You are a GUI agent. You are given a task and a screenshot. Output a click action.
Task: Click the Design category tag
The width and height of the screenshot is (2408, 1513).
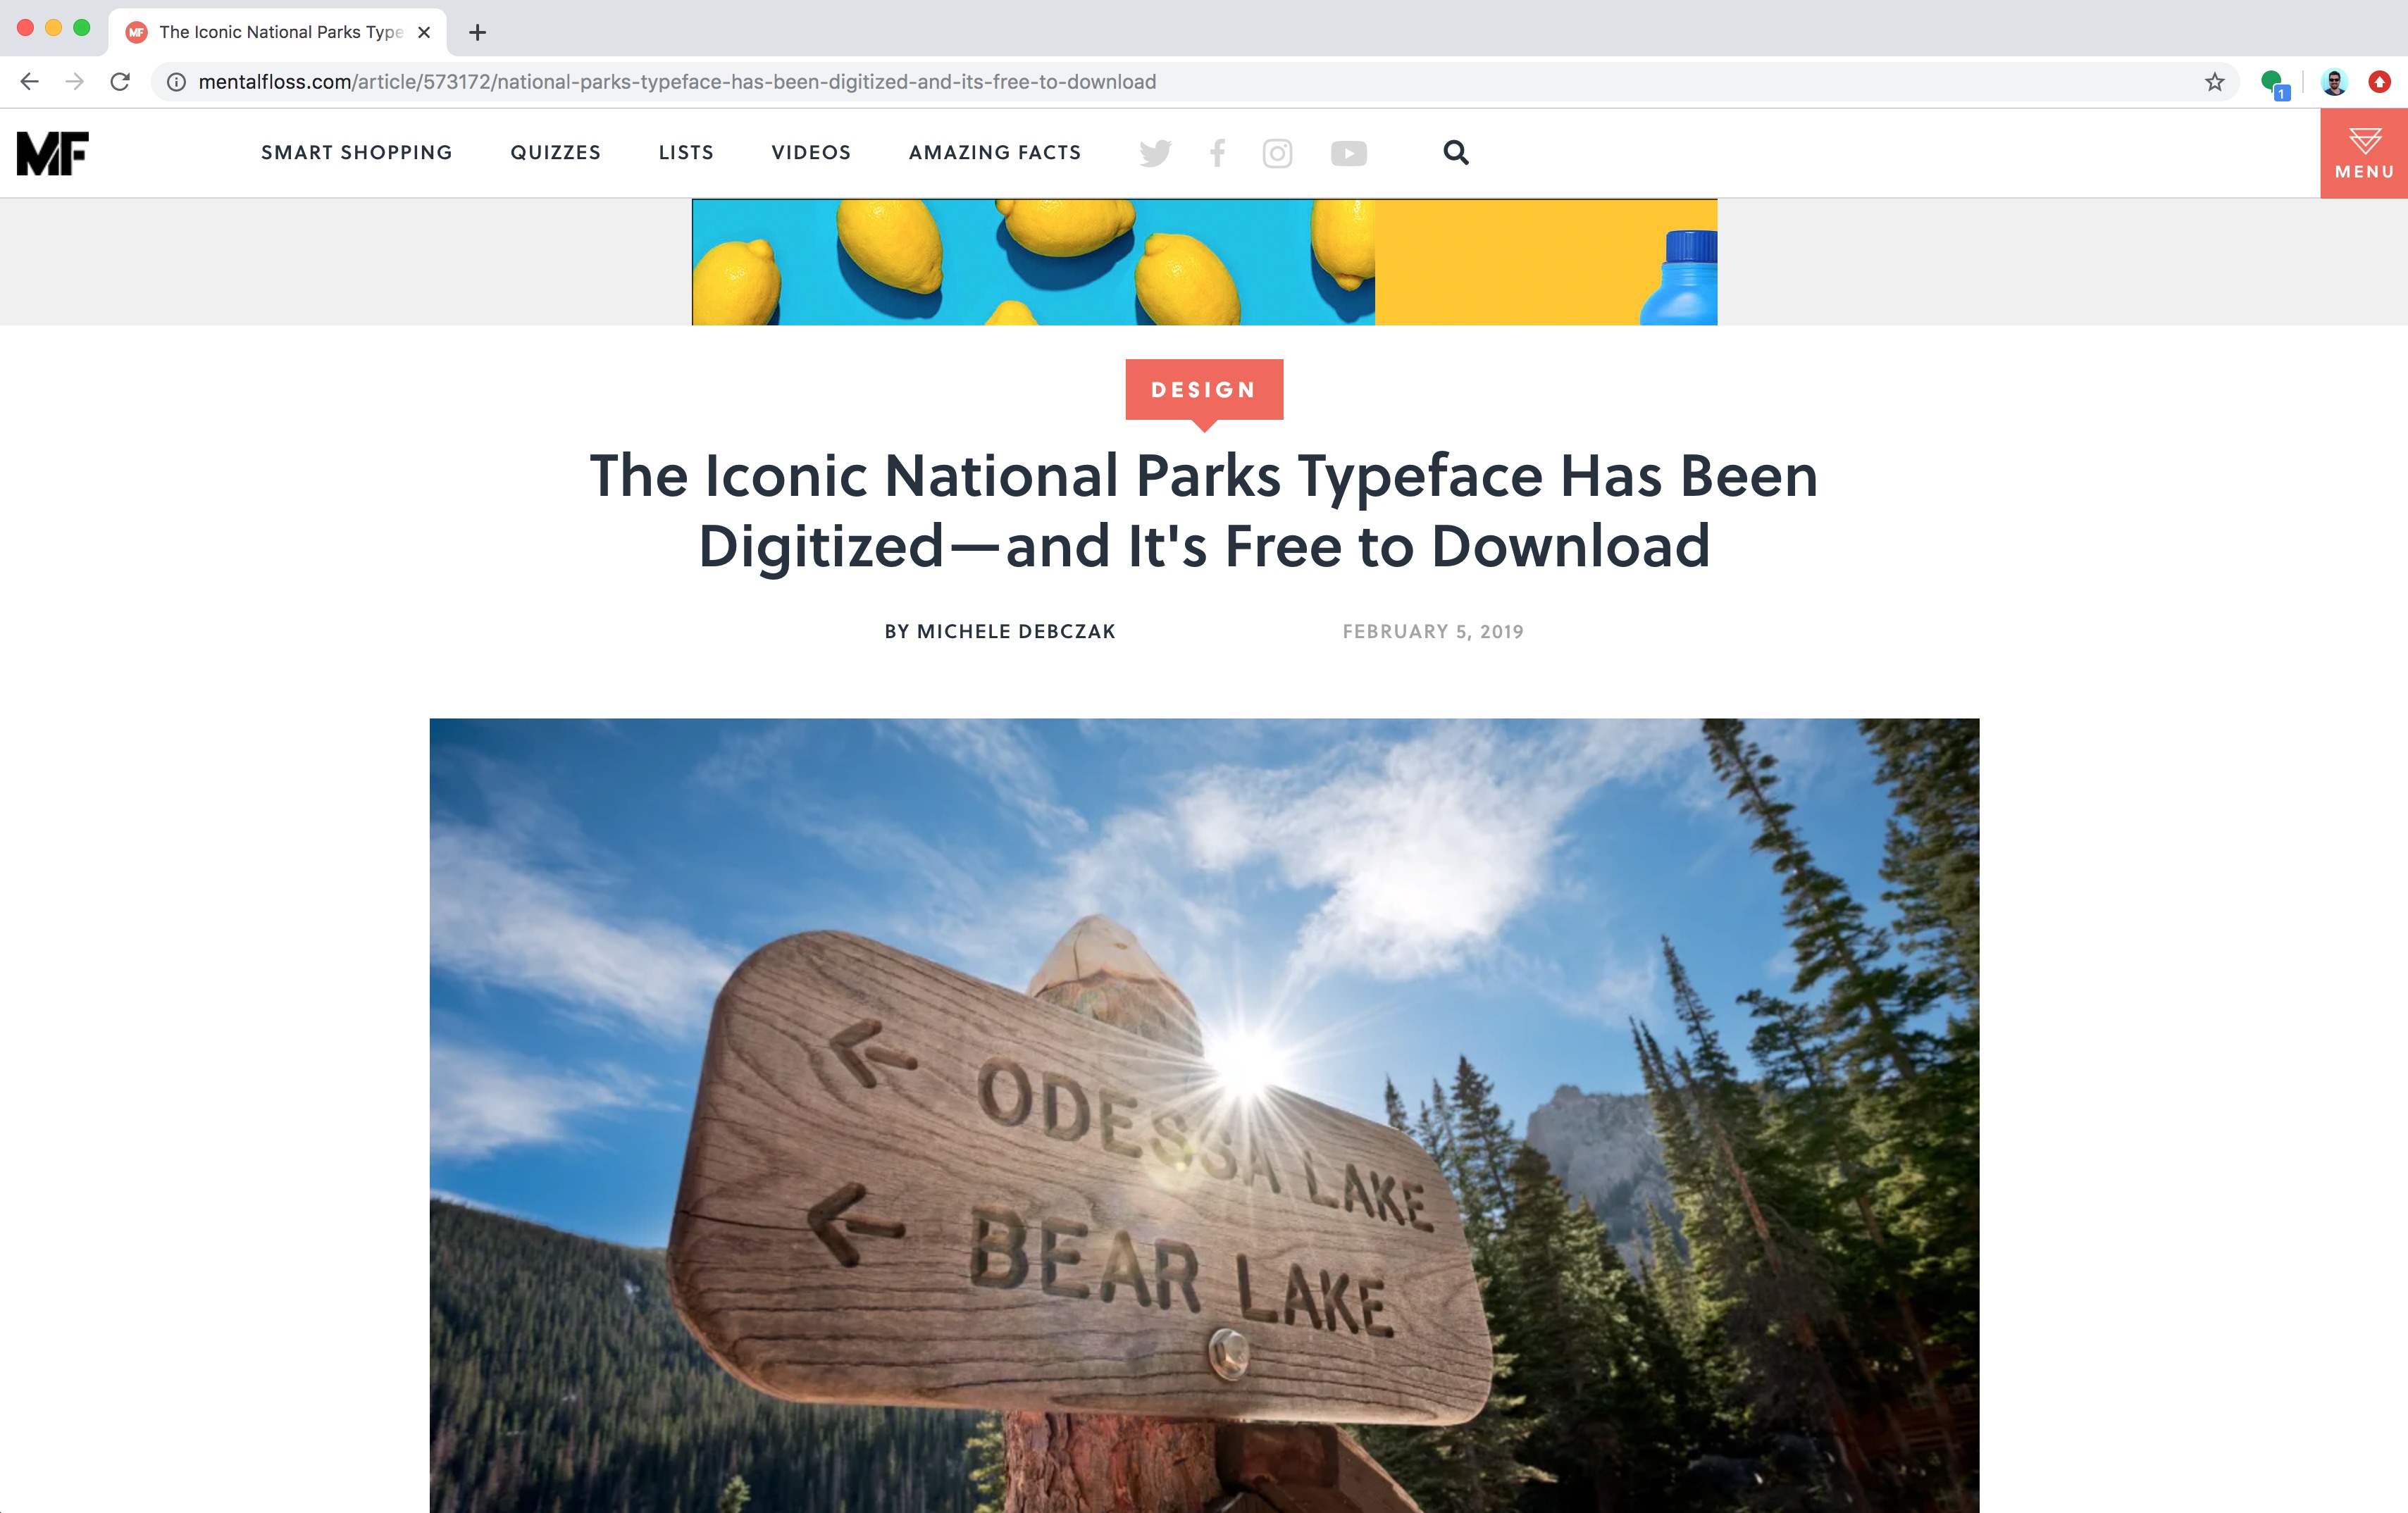pos(1204,390)
